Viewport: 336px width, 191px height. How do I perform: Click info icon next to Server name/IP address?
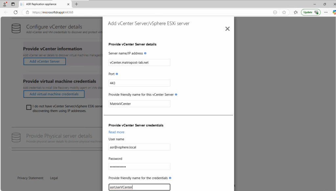(145, 53)
